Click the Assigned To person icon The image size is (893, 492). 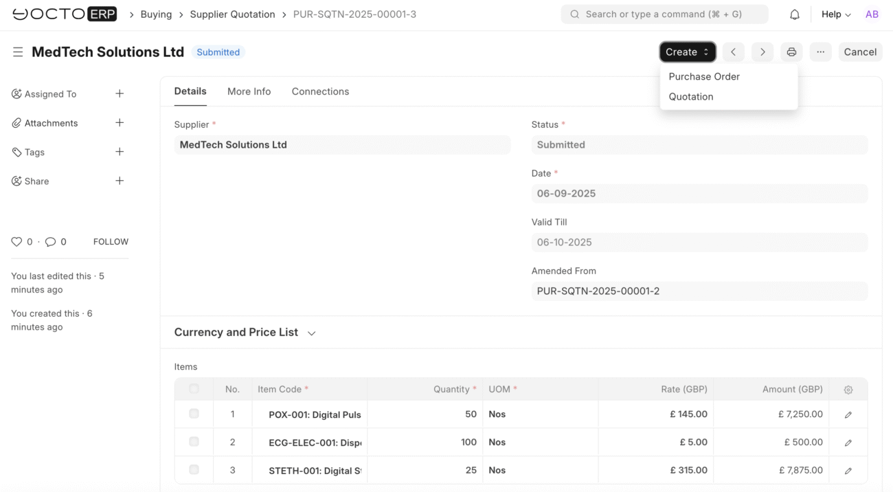click(x=16, y=94)
